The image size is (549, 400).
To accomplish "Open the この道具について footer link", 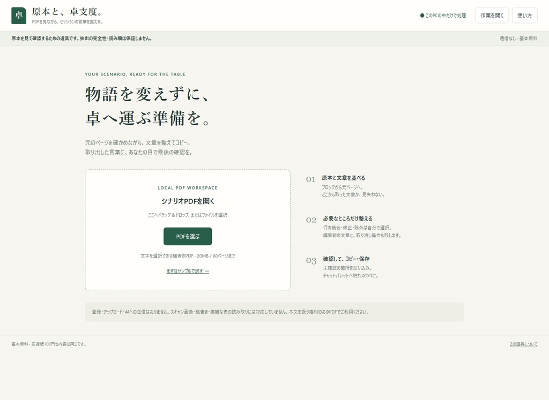I will 523,344.
